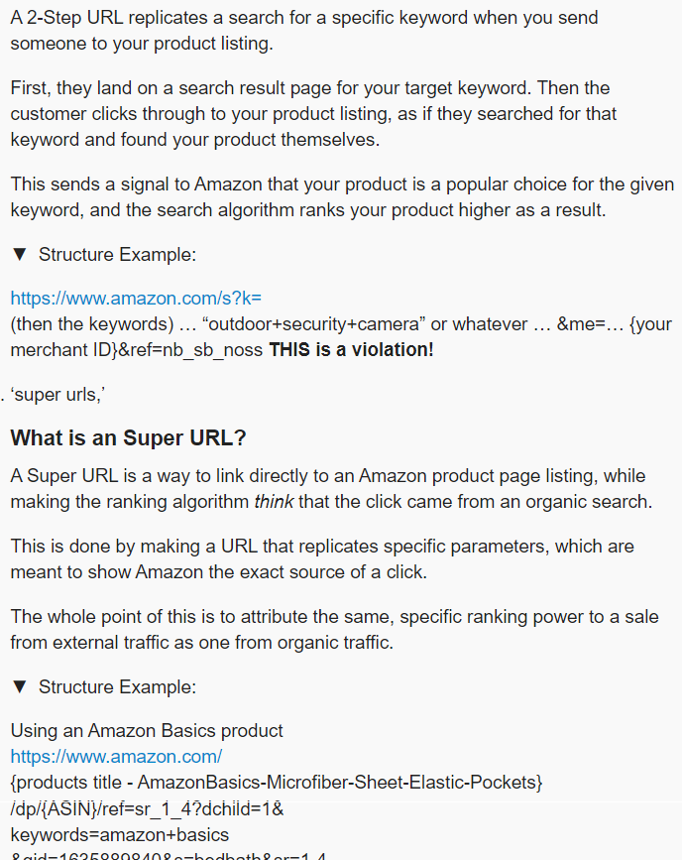Click the bold 'THIS is a violation!' text

point(352,349)
